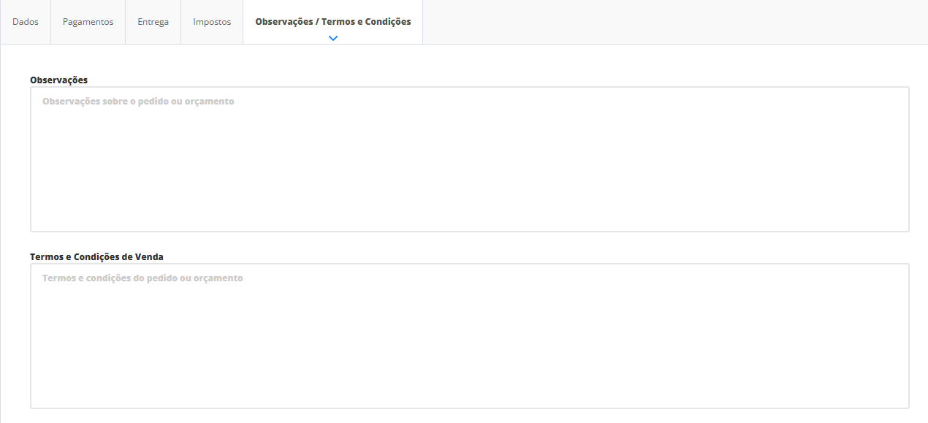
Task: Show payment details via Pagamentos
Action: [x=88, y=22]
